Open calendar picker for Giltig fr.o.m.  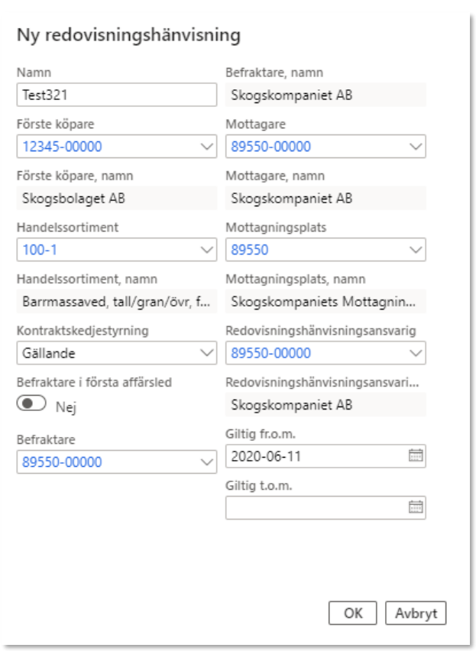click(416, 456)
